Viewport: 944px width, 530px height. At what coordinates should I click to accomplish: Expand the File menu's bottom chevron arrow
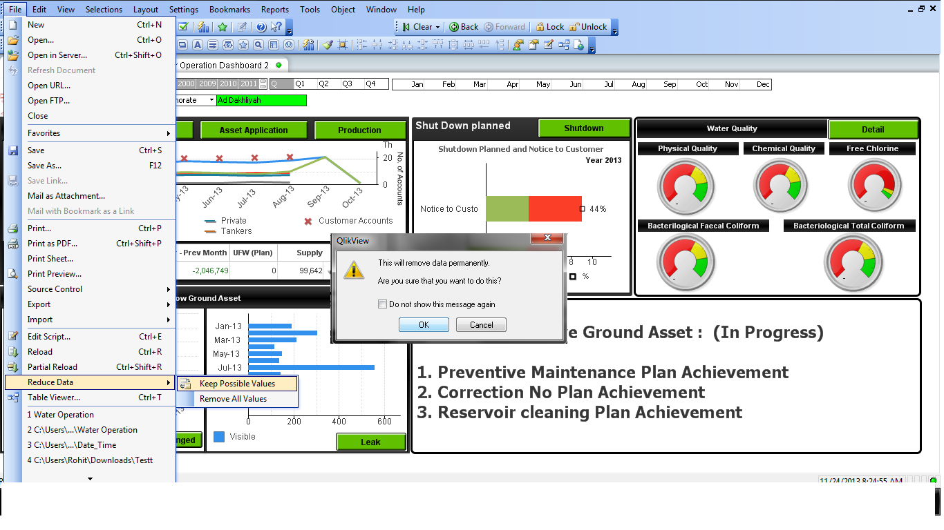[x=90, y=478]
